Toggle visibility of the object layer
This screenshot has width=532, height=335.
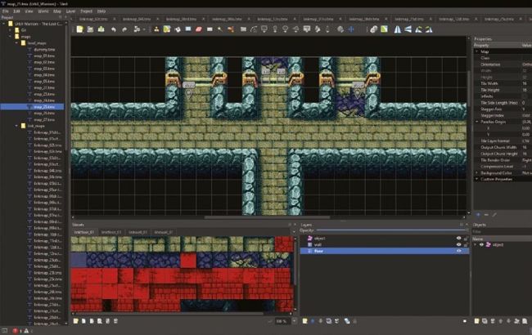(458, 238)
